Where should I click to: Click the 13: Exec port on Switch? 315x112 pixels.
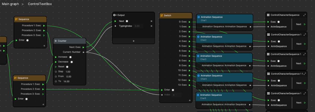pos(189,85)
